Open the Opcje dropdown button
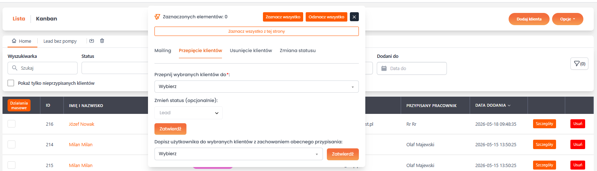This screenshot has height=171, width=597. pos(568,19)
